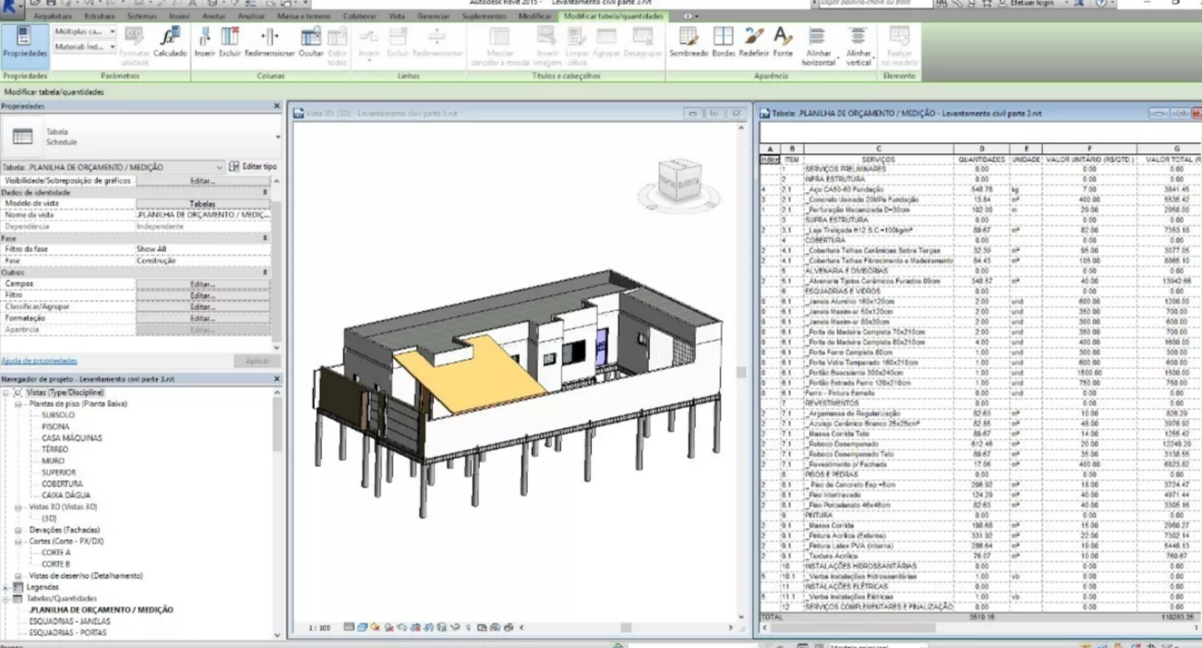Click the Alinhar vertical icon
1202x648 pixels.
[x=859, y=44]
